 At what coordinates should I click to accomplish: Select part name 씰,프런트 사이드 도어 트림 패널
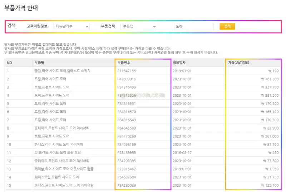pyautogui.click(x=58, y=152)
